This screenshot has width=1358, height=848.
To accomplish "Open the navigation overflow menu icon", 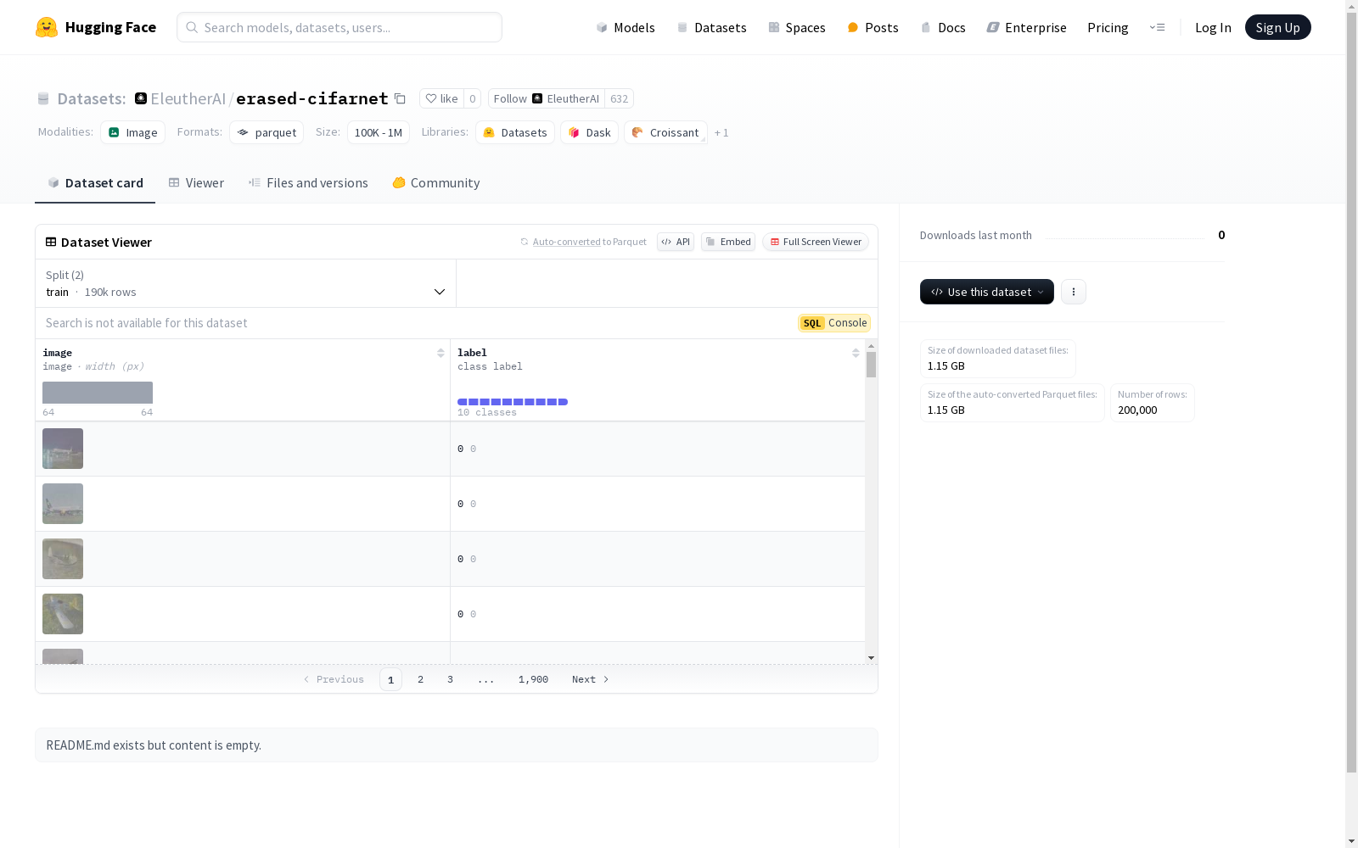I will click(x=1157, y=27).
